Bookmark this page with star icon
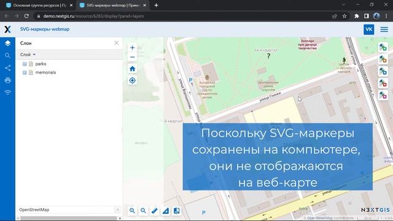The image size is (393, 221). click(344, 16)
